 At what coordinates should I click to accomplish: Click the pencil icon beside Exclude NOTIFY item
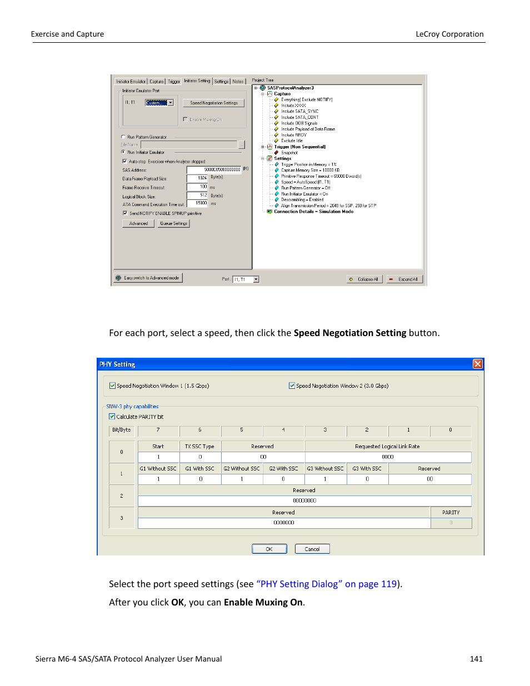pos(277,99)
